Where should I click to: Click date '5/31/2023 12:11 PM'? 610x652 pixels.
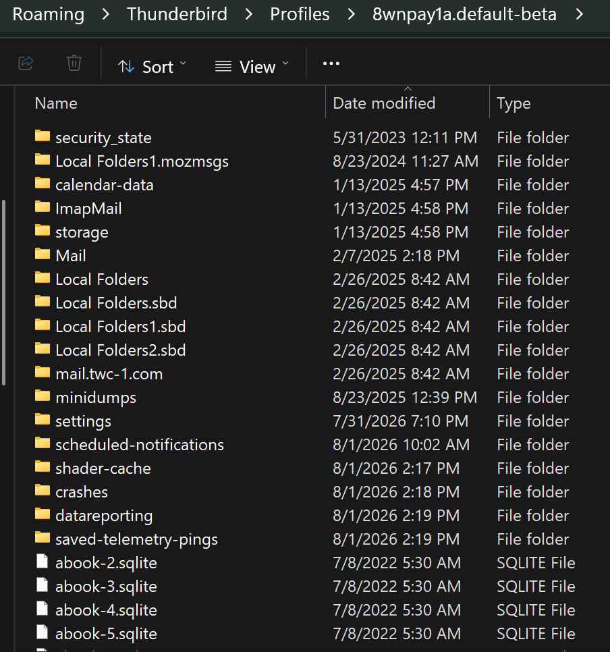(405, 138)
